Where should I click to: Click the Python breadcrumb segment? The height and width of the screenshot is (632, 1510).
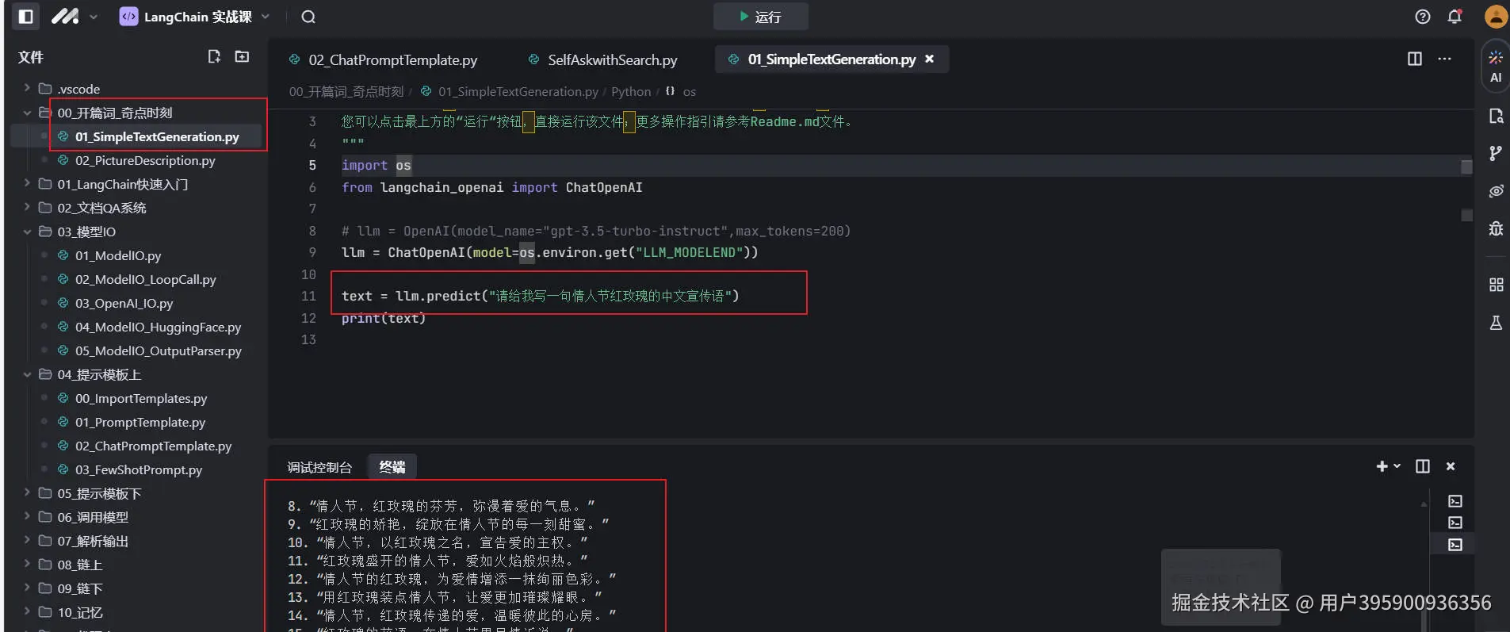(x=631, y=92)
